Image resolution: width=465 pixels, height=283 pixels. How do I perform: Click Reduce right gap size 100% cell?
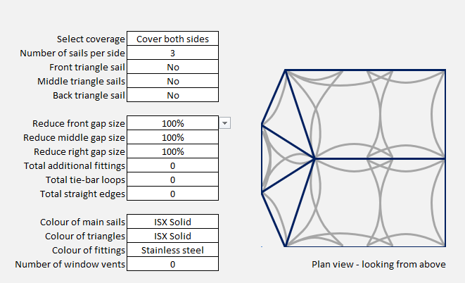click(x=172, y=151)
